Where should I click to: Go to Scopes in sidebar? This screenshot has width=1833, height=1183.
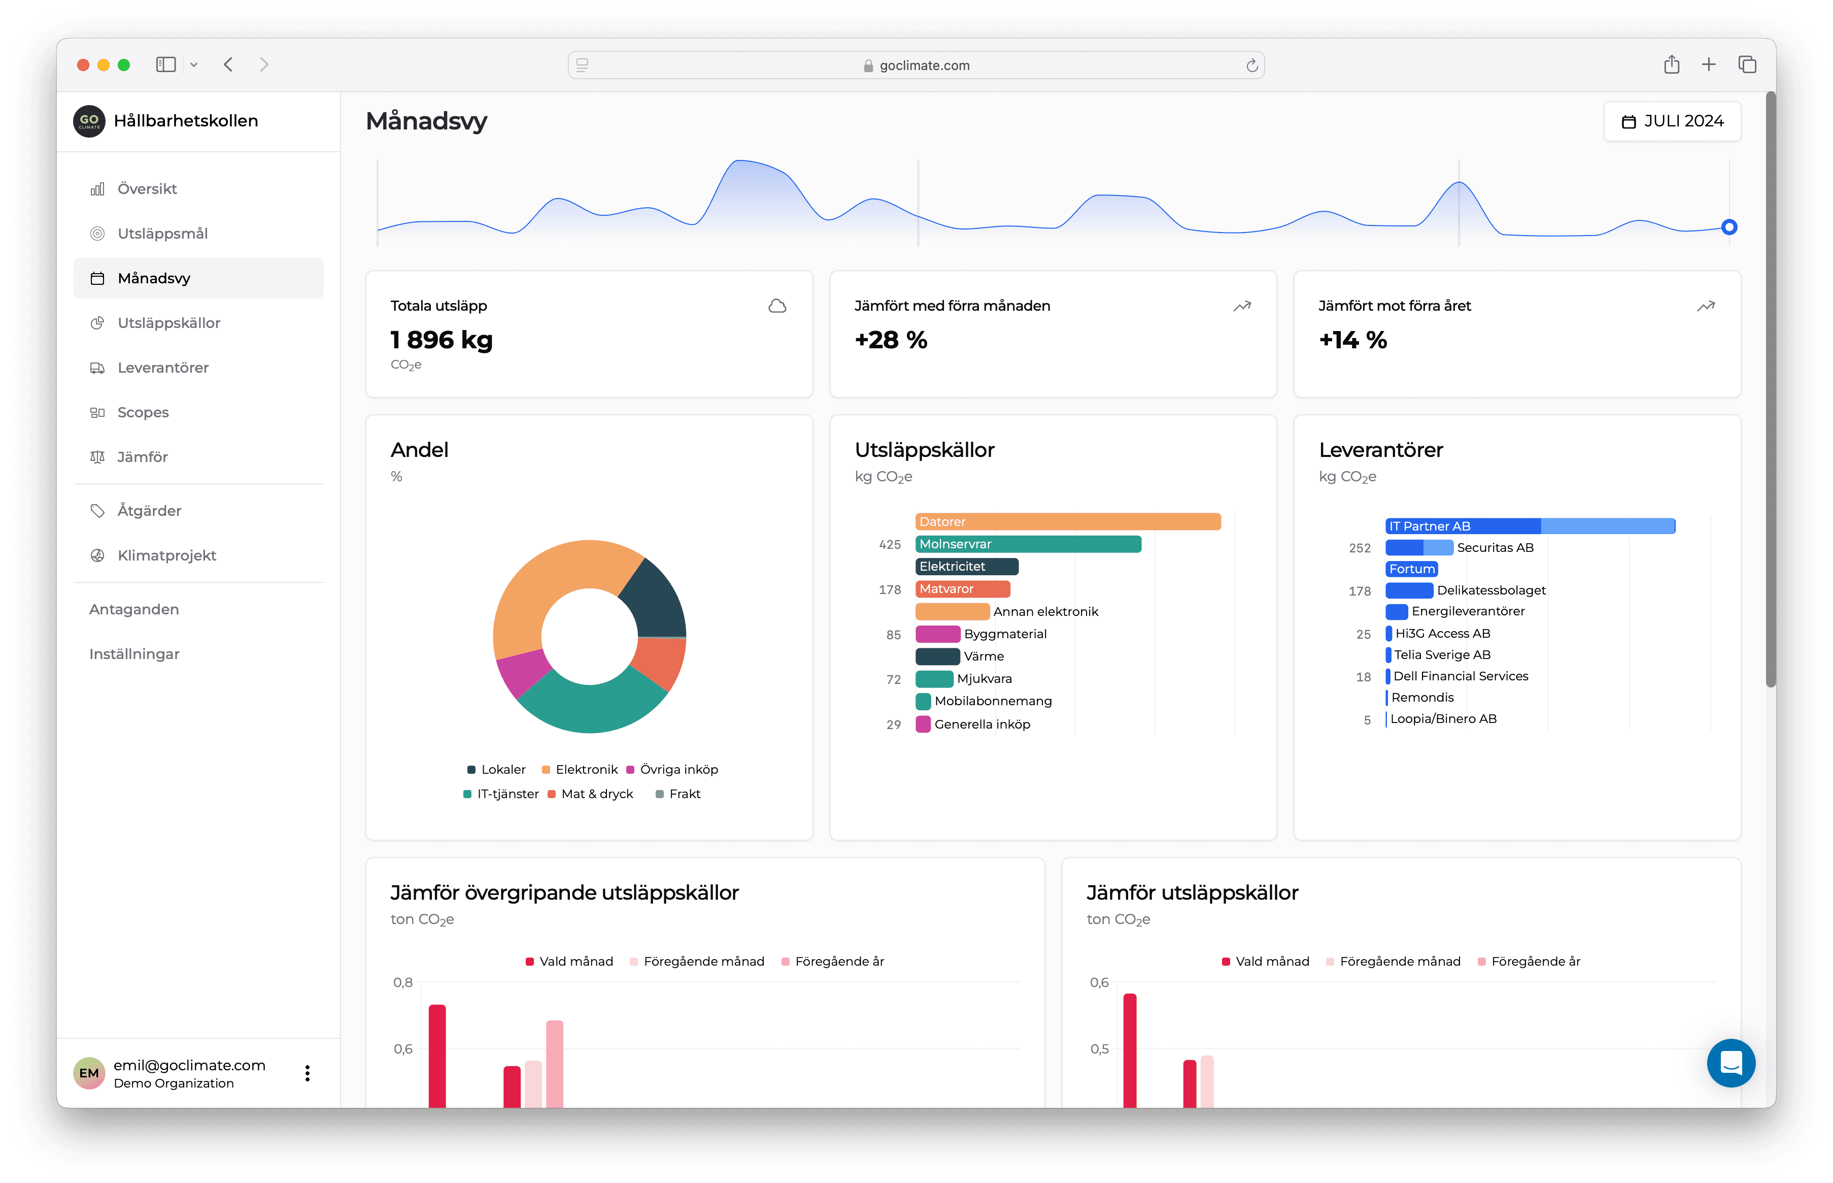(143, 412)
